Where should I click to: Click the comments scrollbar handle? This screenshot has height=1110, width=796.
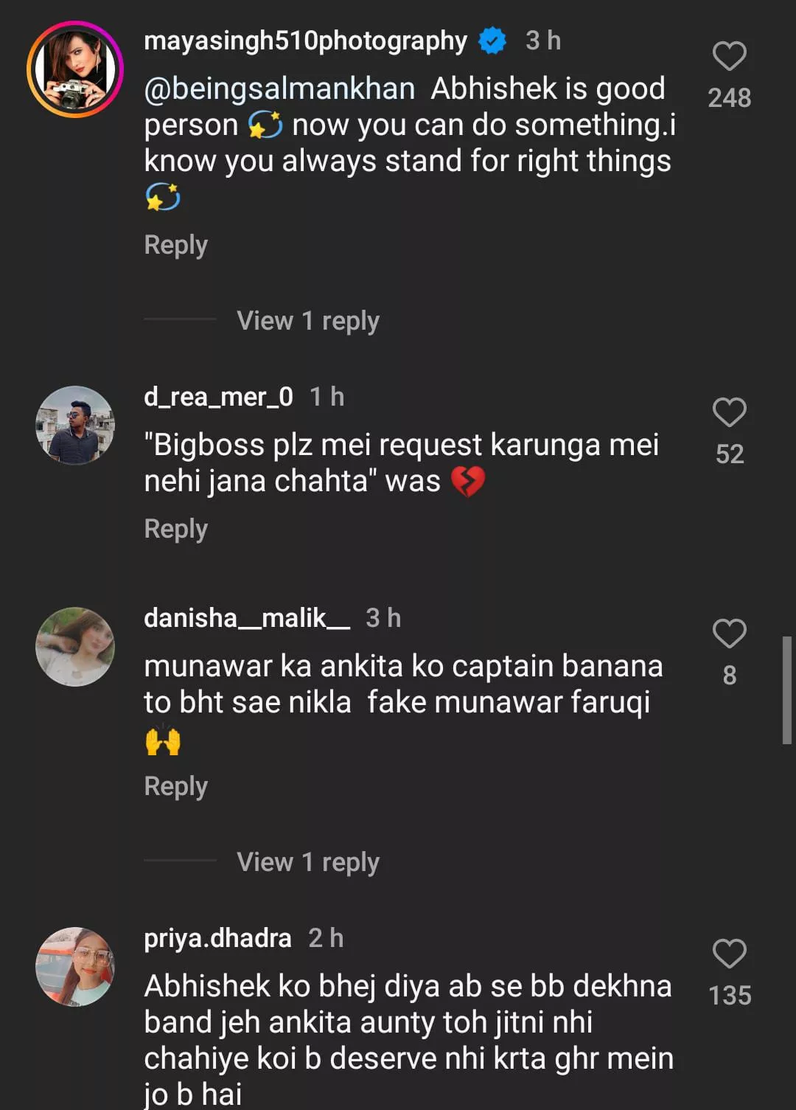pos(786,690)
